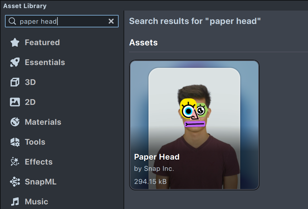Click the Materials sphere icon

pos(15,122)
